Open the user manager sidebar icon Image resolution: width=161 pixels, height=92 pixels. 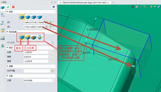(x=3, y=46)
